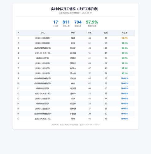
Task: Click the 96.7% rate value
Action: coord(125,58)
